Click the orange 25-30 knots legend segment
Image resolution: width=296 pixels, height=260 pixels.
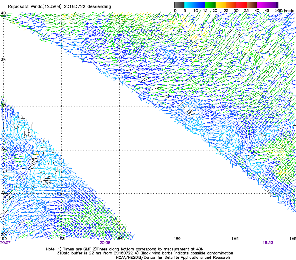(x=231, y=5)
